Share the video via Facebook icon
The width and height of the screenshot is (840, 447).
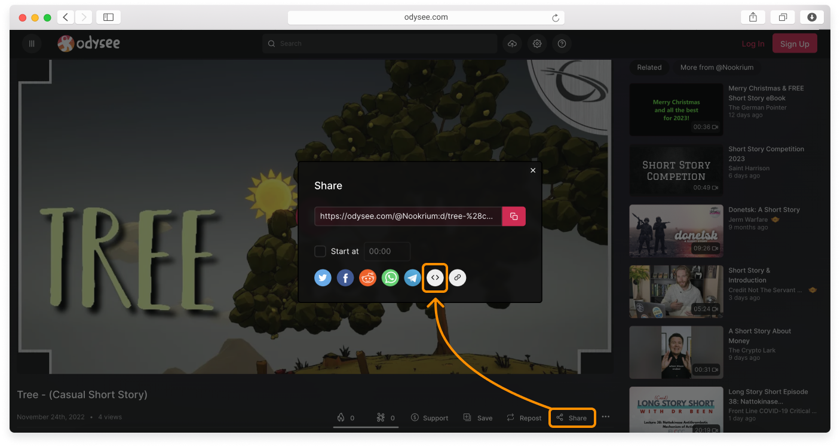(x=345, y=277)
